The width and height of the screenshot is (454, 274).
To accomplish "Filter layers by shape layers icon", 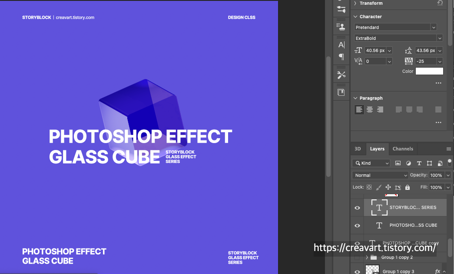I will pyautogui.click(x=429, y=163).
